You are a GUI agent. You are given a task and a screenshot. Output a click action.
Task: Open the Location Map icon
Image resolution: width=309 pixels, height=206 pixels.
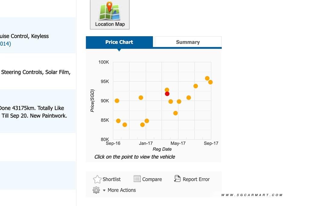[110, 14]
